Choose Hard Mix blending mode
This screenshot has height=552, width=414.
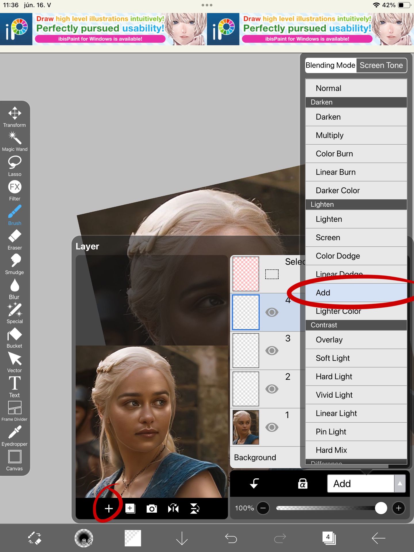356,450
